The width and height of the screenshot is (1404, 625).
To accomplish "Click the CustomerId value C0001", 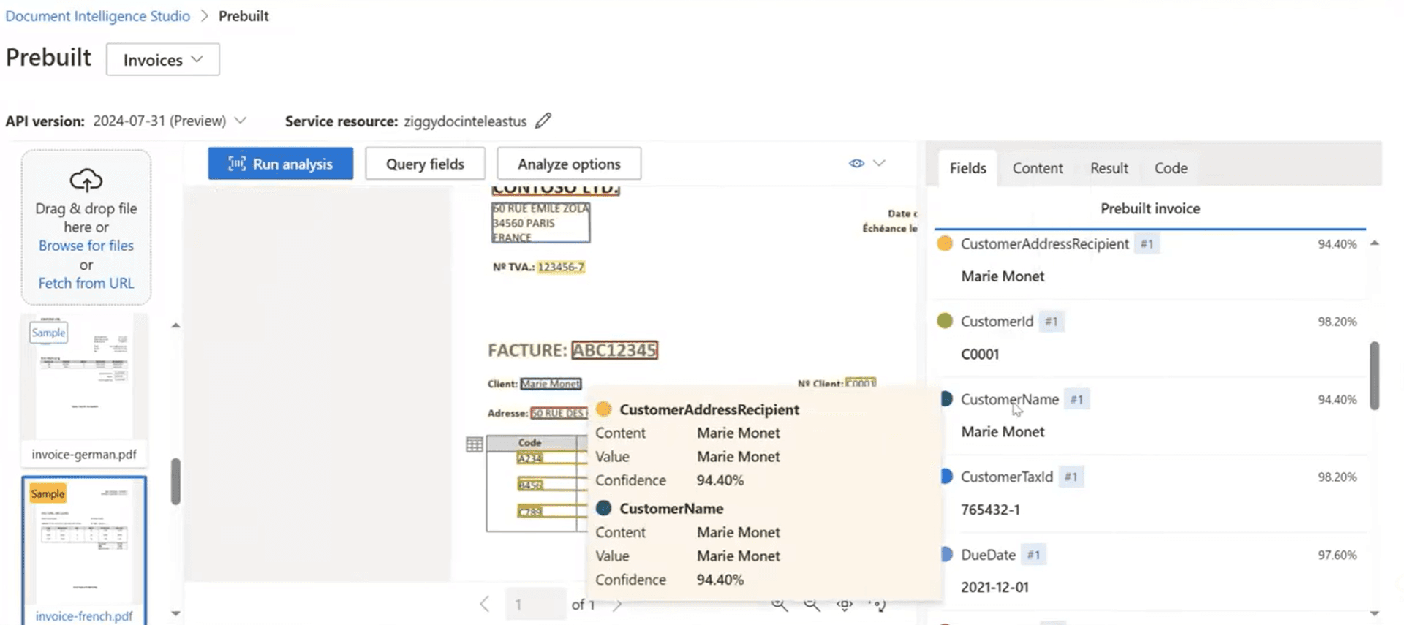I will click(979, 355).
